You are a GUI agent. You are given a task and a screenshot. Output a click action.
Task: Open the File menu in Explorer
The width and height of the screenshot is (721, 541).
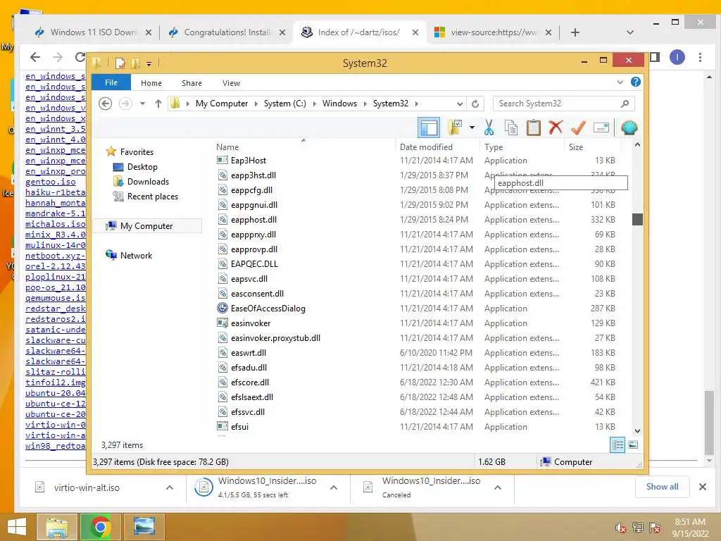point(111,82)
